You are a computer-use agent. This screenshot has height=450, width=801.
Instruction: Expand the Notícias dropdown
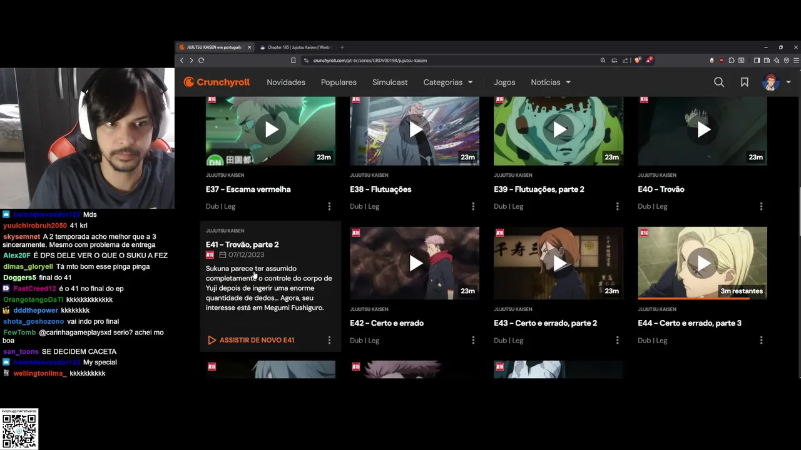click(x=551, y=82)
